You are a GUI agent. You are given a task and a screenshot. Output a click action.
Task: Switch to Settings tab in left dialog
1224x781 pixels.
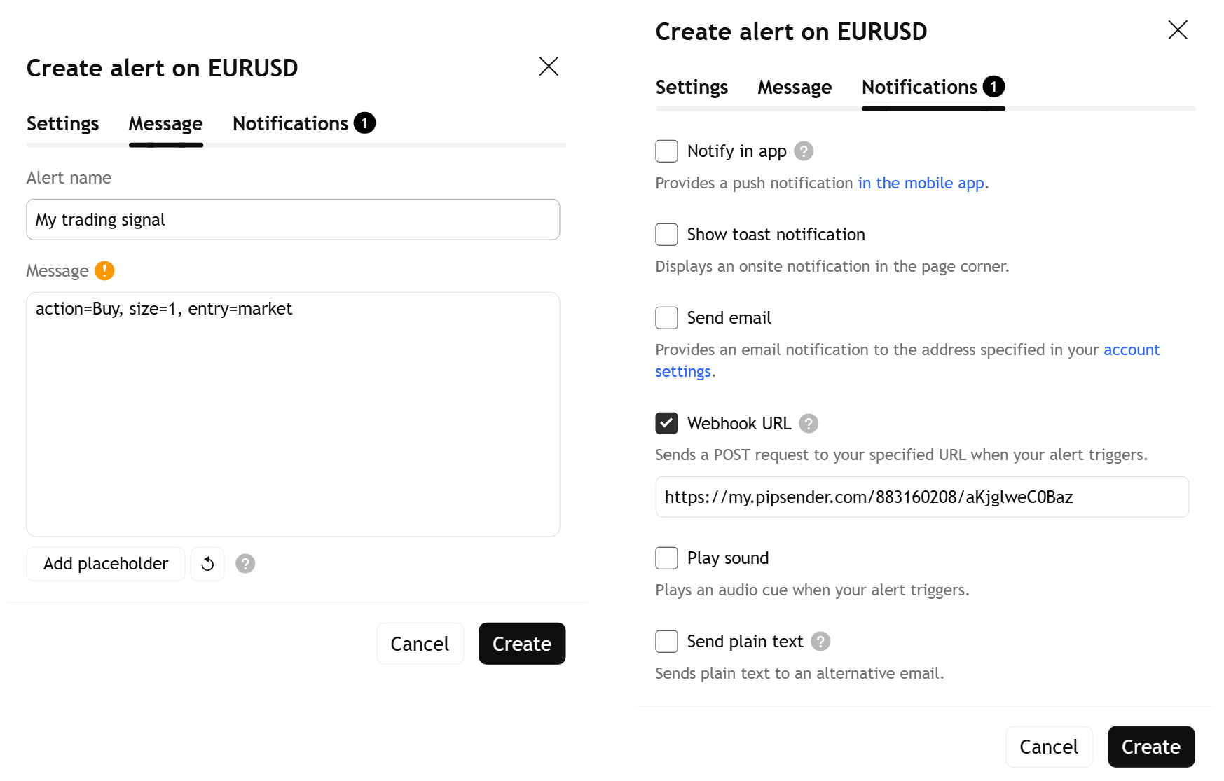click(62, 124)
